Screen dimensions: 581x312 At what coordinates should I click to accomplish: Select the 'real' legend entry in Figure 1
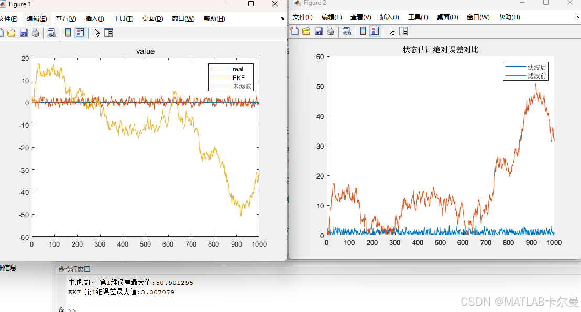point(231,69)
